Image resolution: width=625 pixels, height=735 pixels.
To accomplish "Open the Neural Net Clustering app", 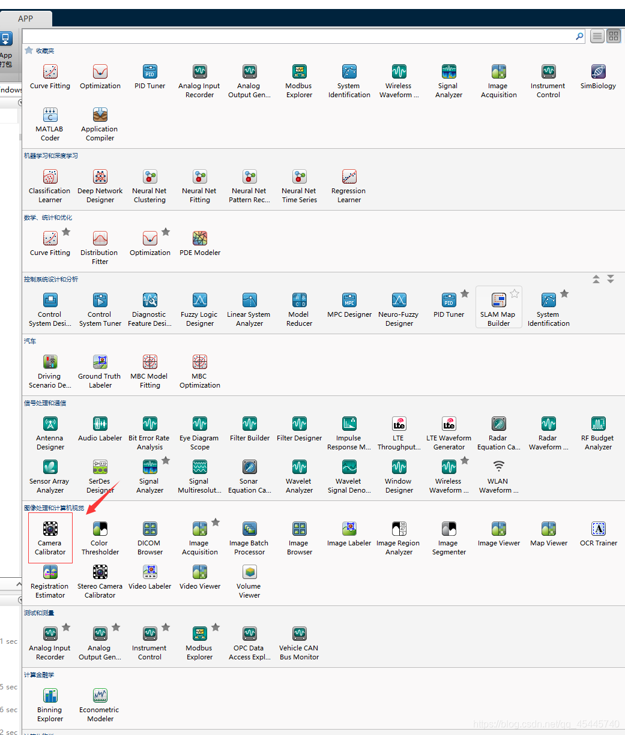I will pyautogui.click(x=150, y=185).
